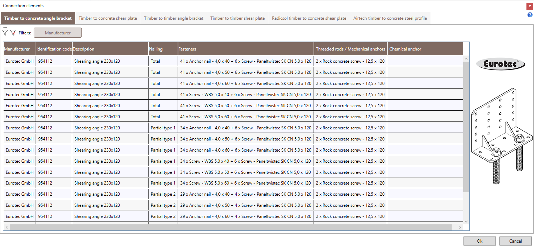This screenshot has height=248, width=534.
Task: Click the vertical scrollbar up arrow
Action: click(466, 59)
